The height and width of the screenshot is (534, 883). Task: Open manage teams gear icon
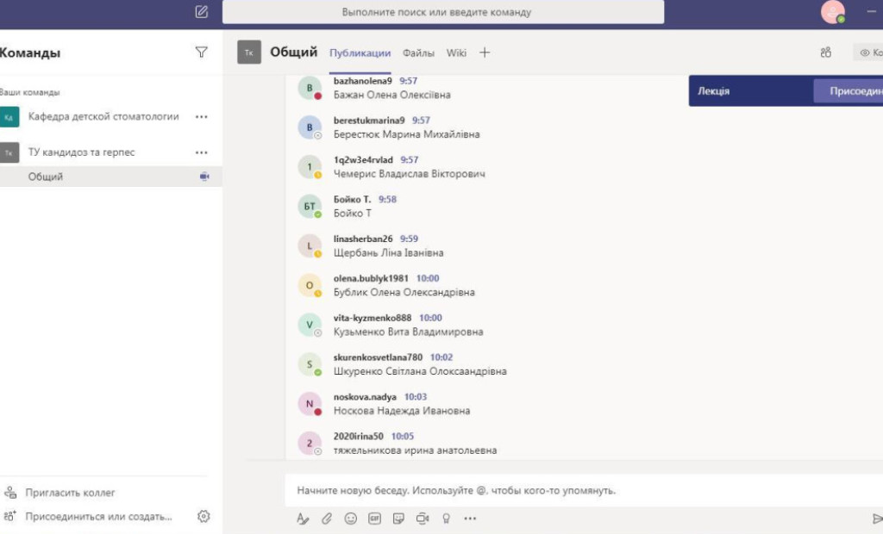tap(204, 516)
